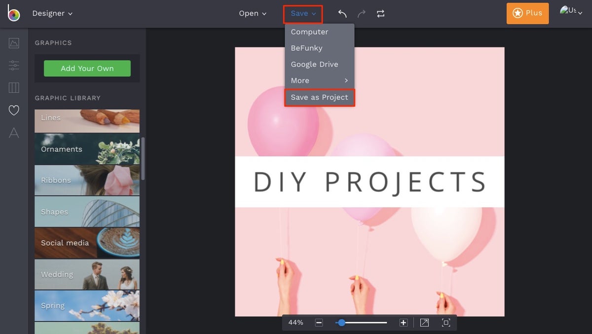592x334 pixels.
Task: Click the orange Plus upgrade button
Action: click(527, 13)
